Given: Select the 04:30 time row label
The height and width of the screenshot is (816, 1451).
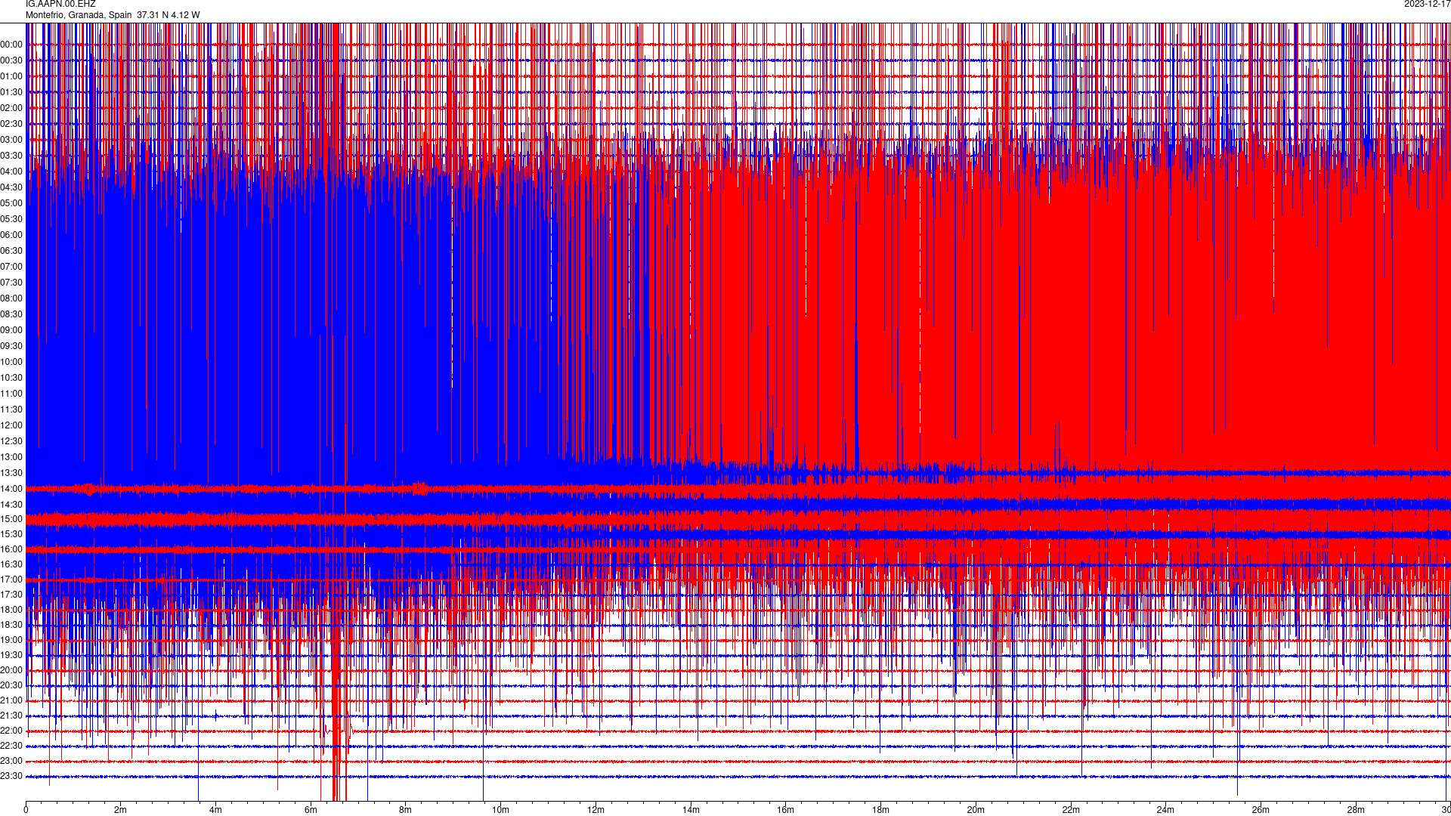Looking at the screenshot, I should pos(11,187).
